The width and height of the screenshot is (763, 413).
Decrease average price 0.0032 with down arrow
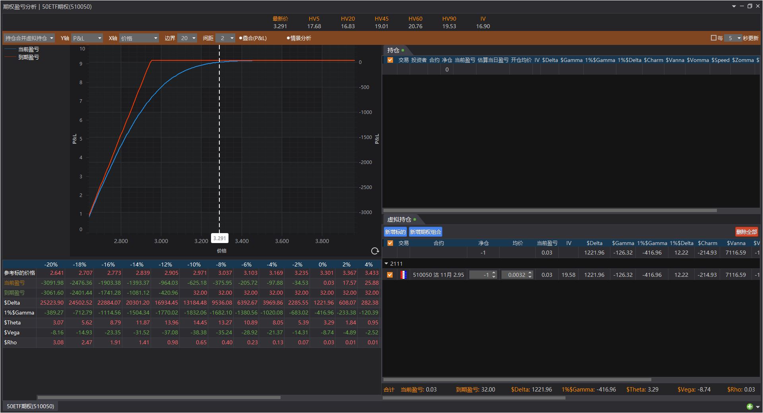tap(530, 277)
